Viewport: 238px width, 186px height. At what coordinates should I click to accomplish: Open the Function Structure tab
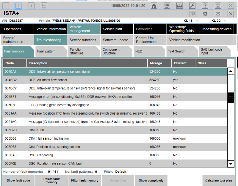pos(84,51)
